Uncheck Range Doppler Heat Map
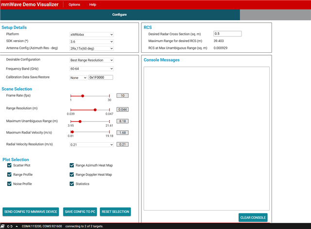This screenshot has height=229, width=311. [72, 174]
